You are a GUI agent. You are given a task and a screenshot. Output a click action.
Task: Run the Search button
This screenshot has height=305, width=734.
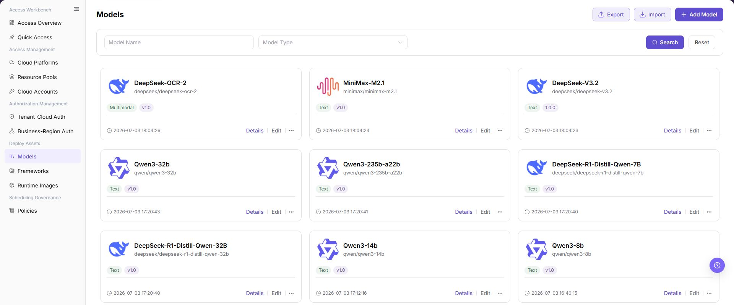click(665, 42)
